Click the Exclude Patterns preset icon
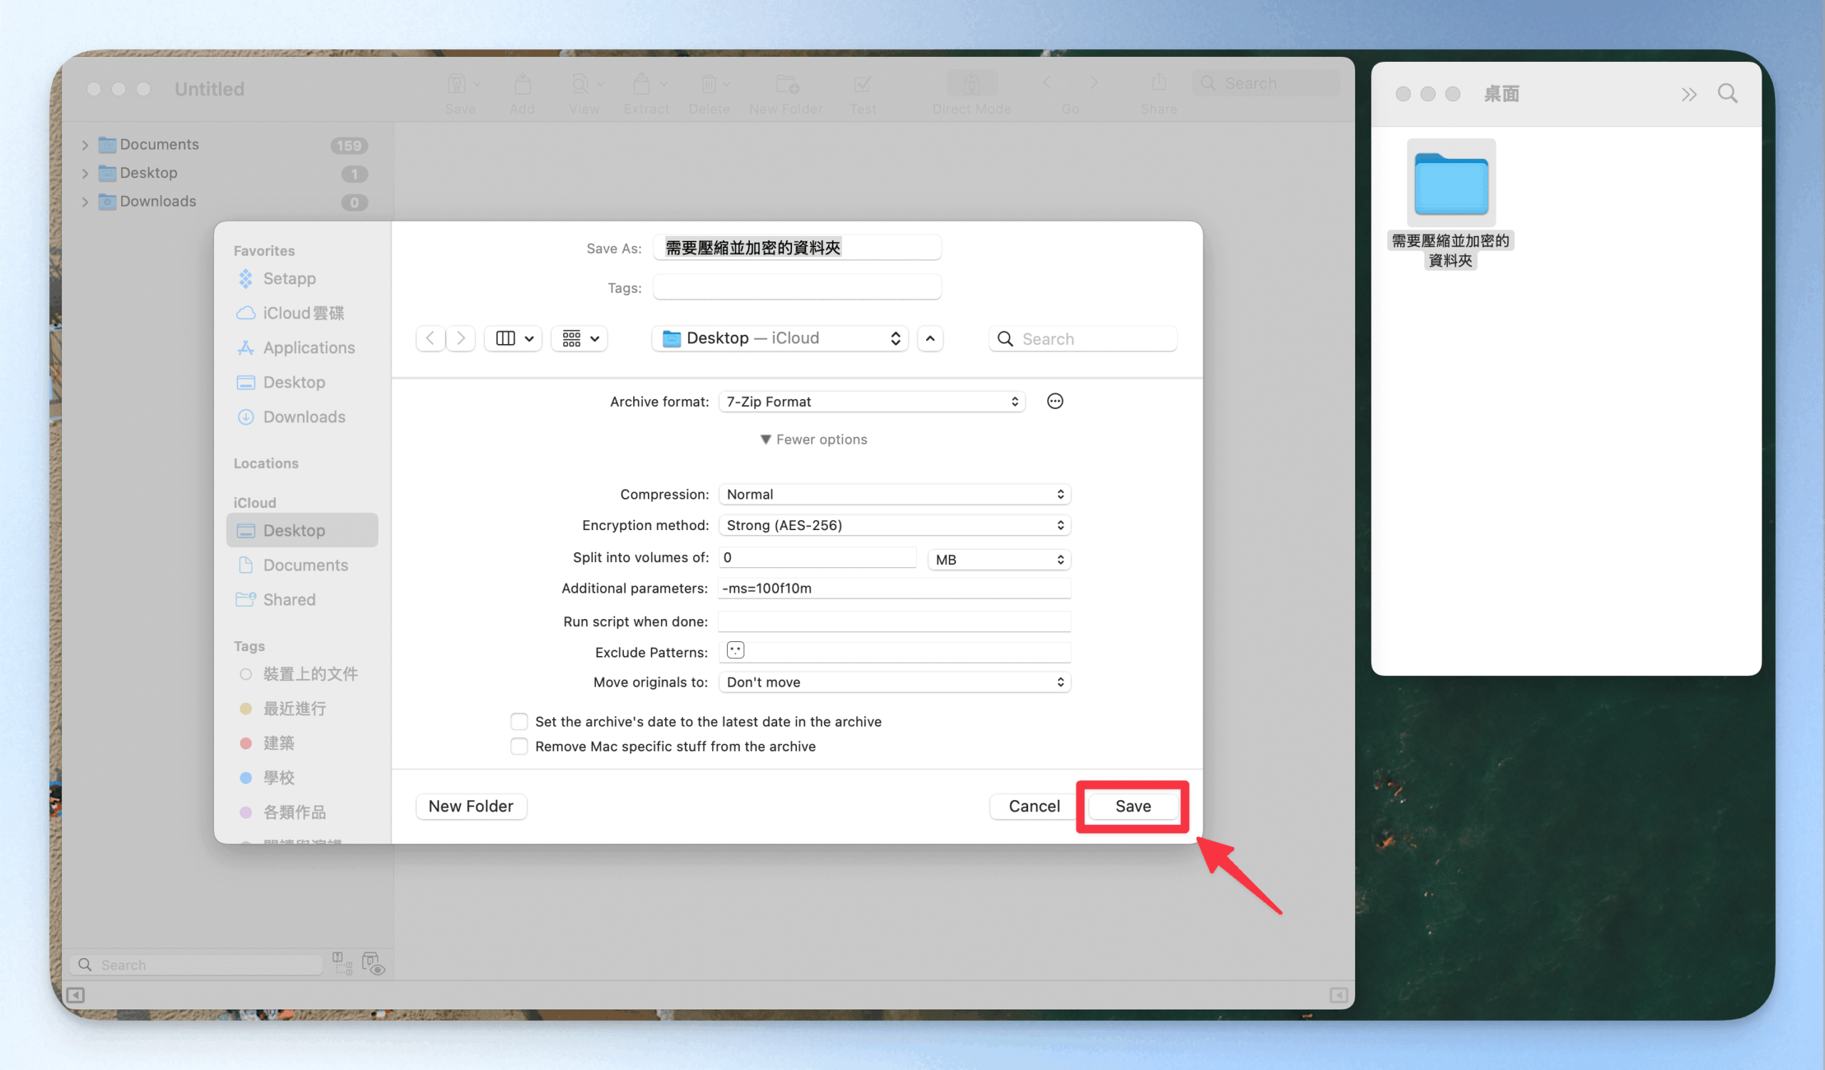The height and width of the screenshot is (1070, 1825). click(735, 650)
